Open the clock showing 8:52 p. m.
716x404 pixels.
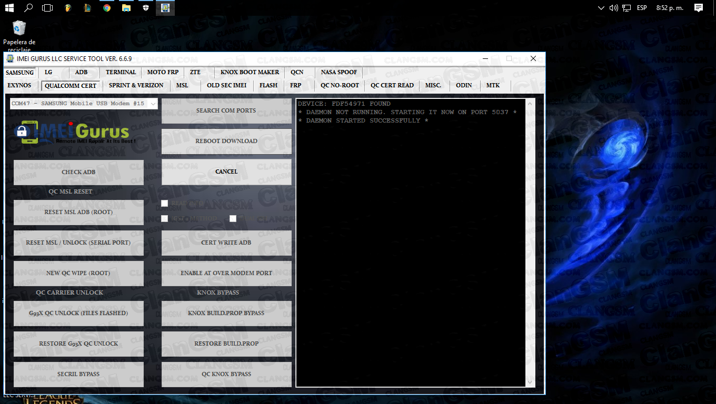point(670,8)
